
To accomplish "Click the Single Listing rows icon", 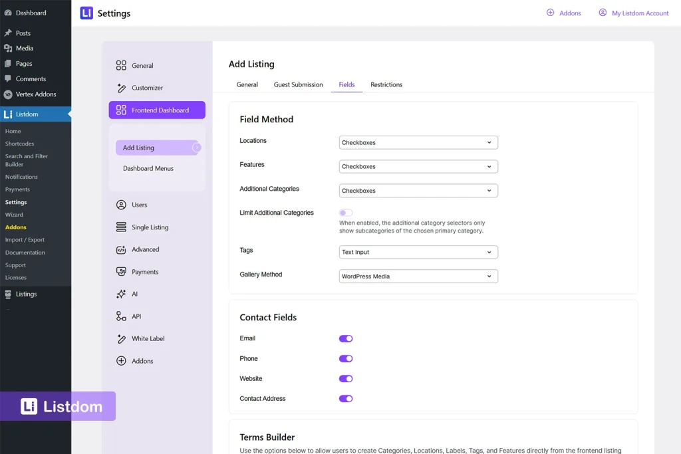I will [121, 227].
